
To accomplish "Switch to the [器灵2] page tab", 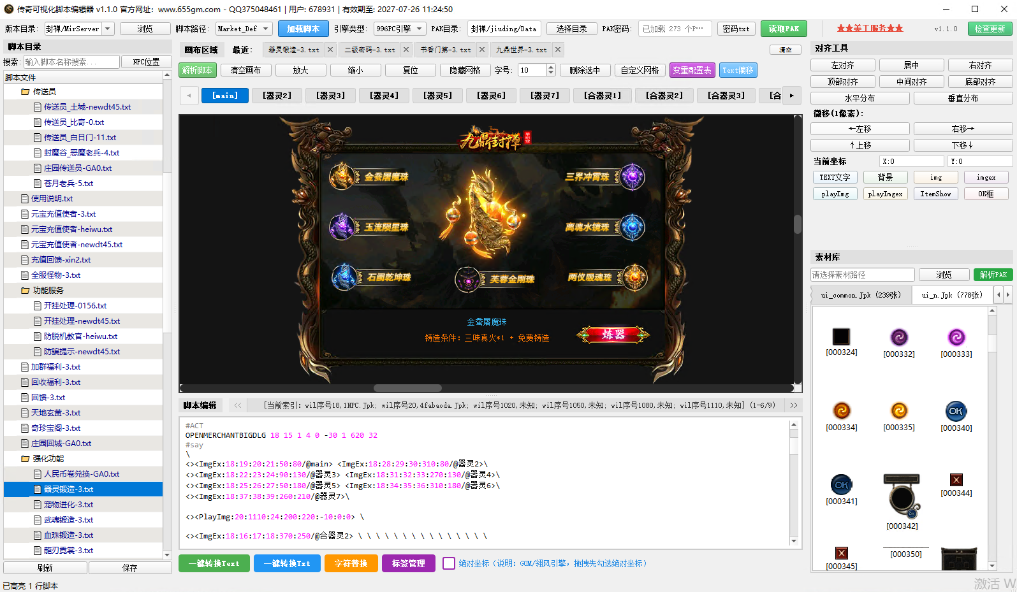I will (x=277, y=96).
